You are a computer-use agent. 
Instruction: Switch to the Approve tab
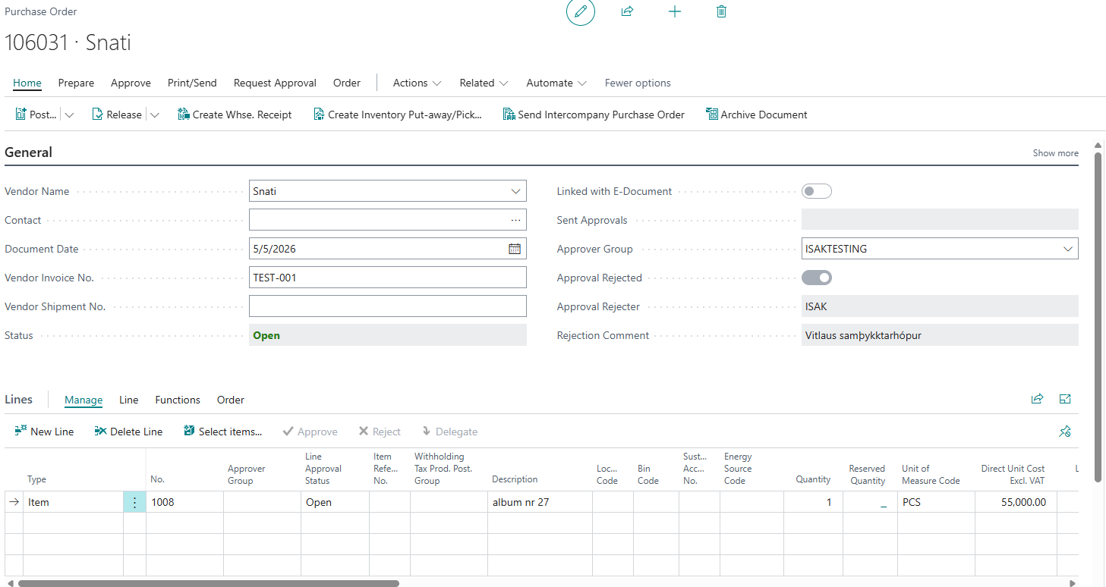131,83
